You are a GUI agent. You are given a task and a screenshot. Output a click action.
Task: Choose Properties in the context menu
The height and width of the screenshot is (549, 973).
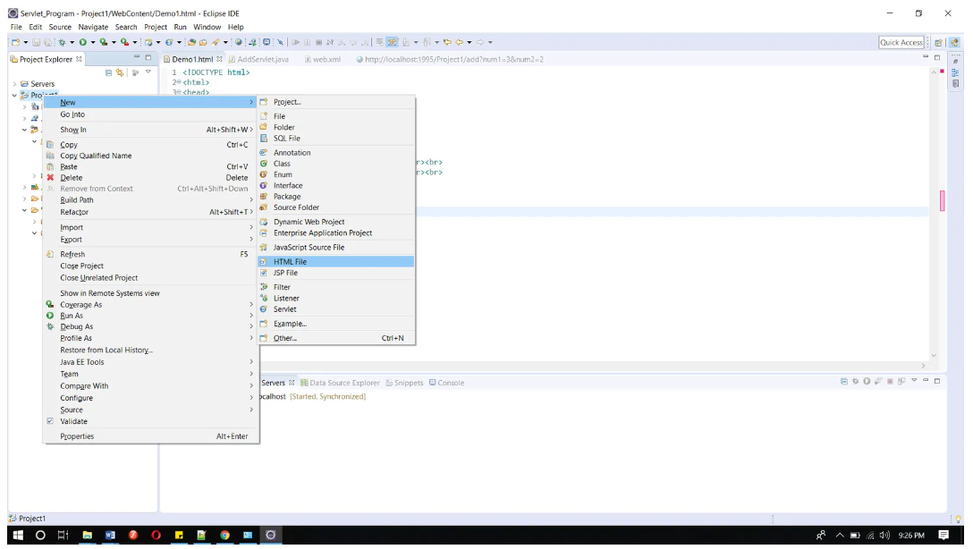[x=77, y=436]
